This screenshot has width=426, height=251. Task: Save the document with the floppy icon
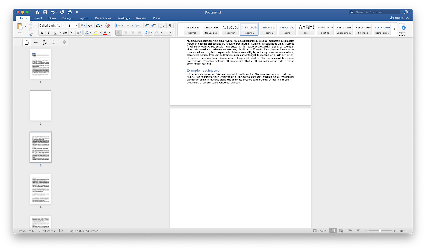(45, 12)
